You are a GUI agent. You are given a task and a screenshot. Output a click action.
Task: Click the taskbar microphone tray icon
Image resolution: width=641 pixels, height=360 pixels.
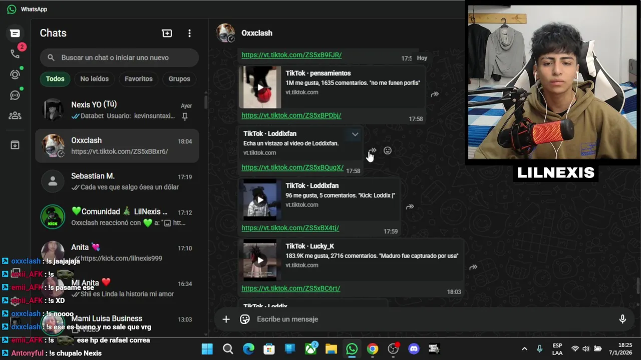click(540, 349)
